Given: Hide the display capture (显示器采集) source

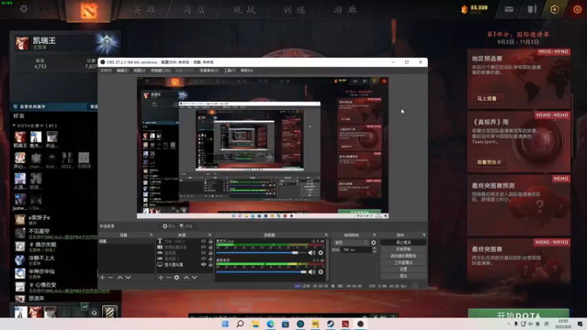Looking at the screenshot, I should click(203, 265).
